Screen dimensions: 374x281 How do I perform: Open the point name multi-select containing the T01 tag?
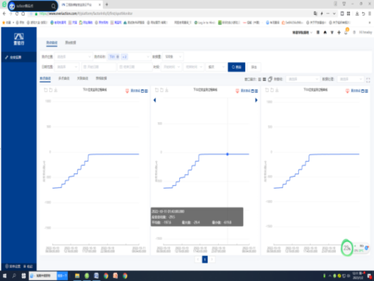point(129,57)
